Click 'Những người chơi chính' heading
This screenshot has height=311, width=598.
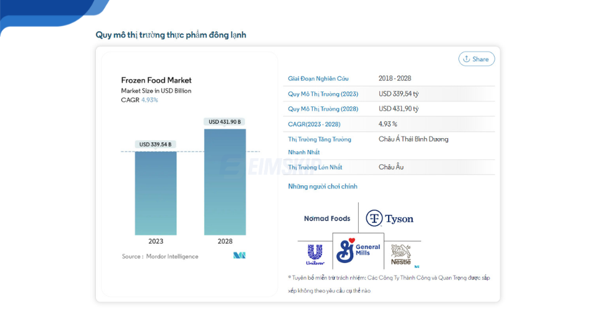coord(323,187)
